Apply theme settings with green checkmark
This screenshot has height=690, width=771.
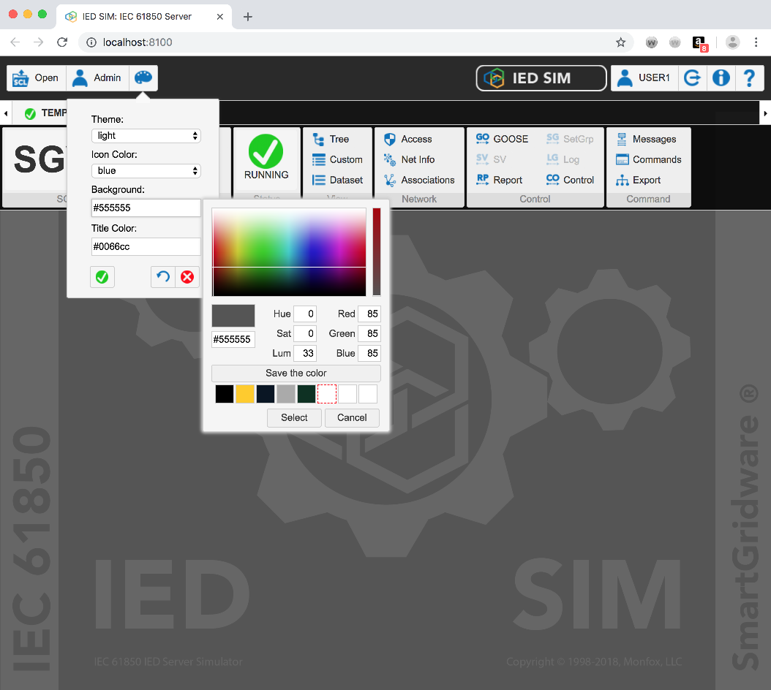pyautogui.click(x=102, y=277)
